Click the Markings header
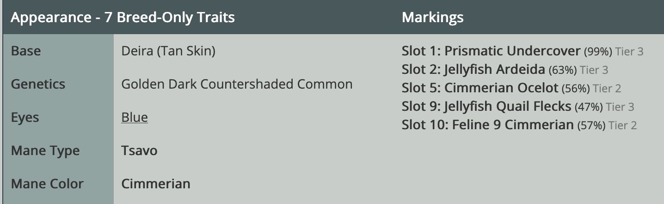Screen dimensions: 664x204 pyautogui.click(x=433, y=18)
